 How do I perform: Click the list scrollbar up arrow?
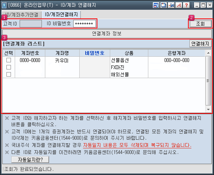[208, 53]
